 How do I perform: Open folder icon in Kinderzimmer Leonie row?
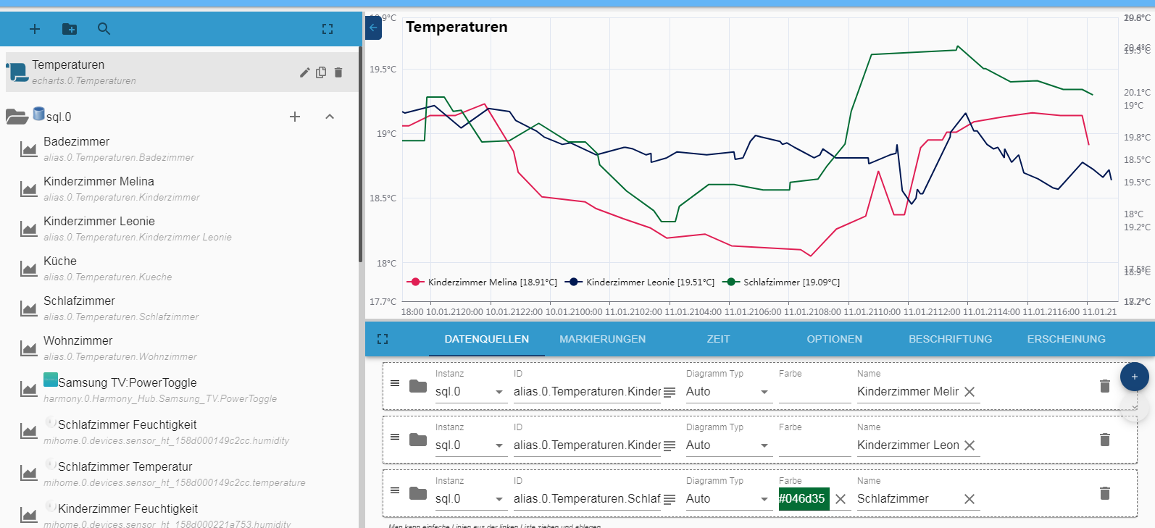tap(418, 440)
